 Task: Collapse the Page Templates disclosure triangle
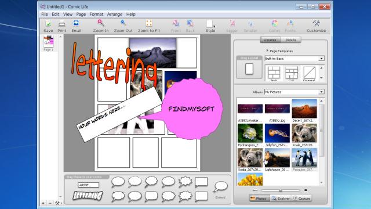[x=267, y=51]
